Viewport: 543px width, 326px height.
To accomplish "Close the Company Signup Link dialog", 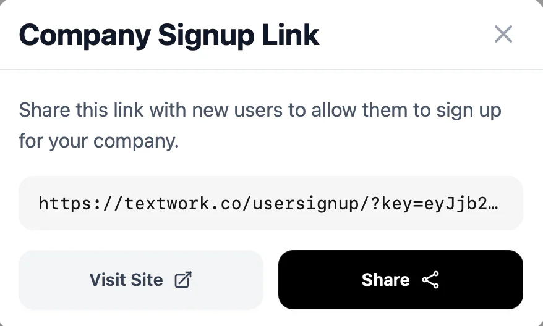I will [x=503, y=35].
